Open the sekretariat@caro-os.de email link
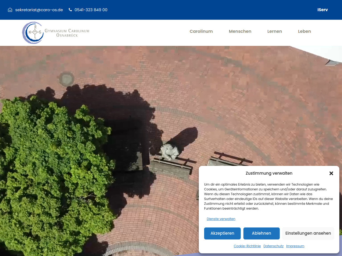Viewport: 342px width, 256px height. pyautogui.click(x=39, y=10)
